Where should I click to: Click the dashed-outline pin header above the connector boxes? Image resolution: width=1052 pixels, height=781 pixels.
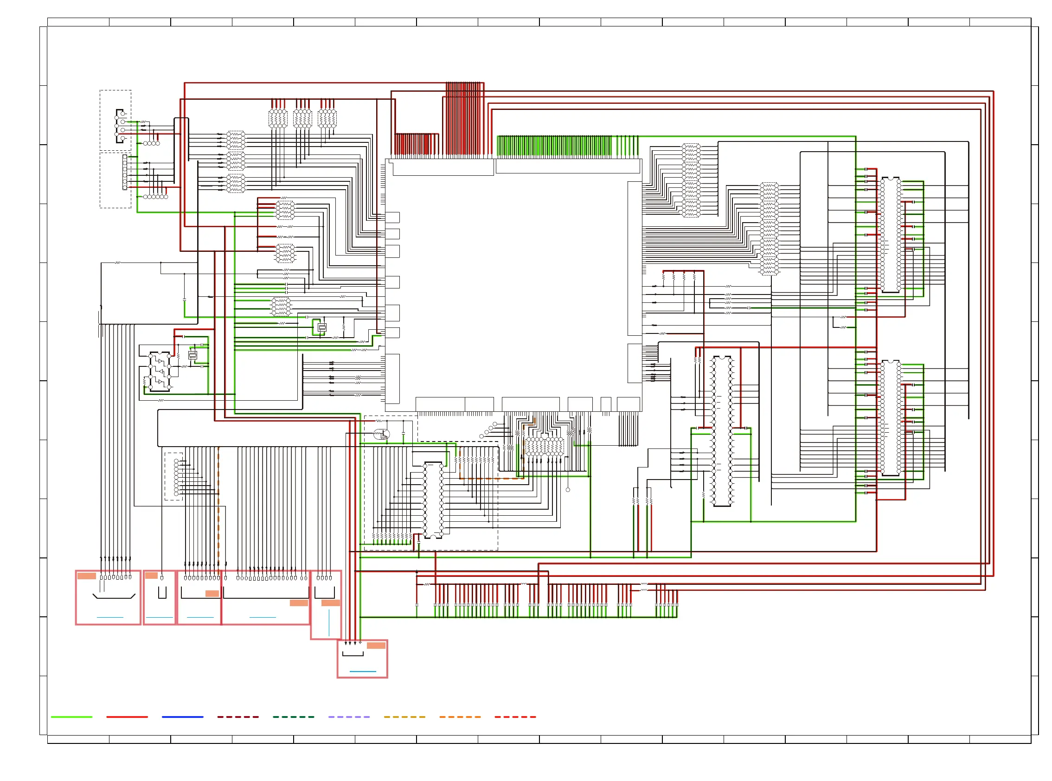tap(173, 477)
